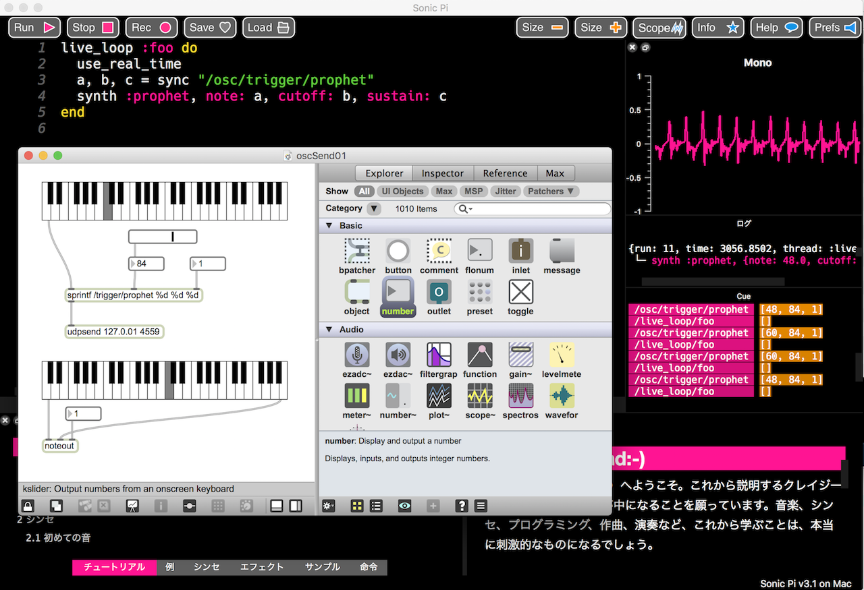Click the comment object icon
Screen dimensions: 864x590
pyautogui.click(x=439, y=252)
